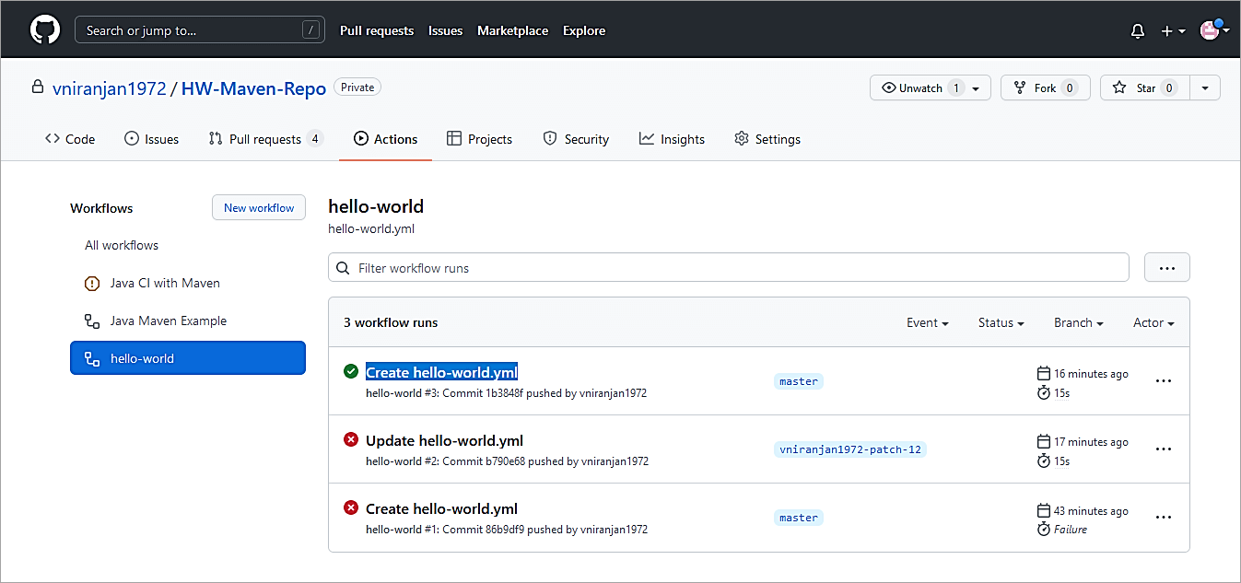Expand the Event filter dropdown
Viewport: 1241px width, 583px height.
(927, 323)
